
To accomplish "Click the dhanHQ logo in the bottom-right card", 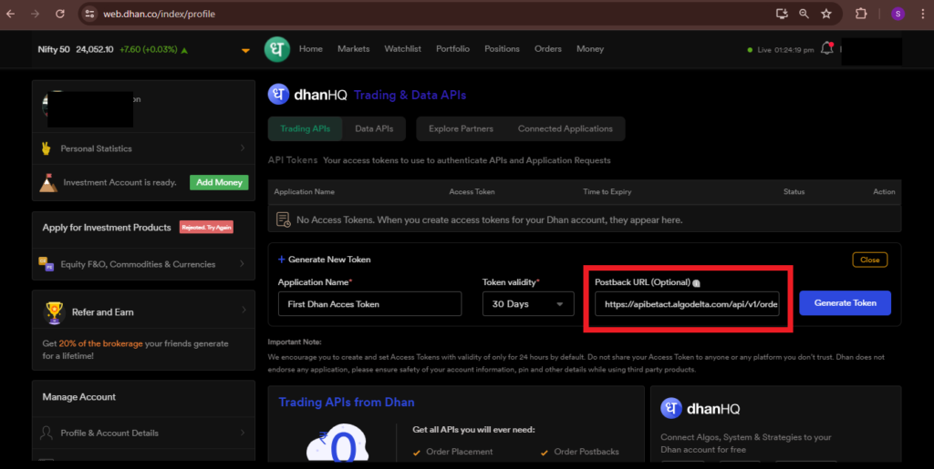I will (671, 408).
